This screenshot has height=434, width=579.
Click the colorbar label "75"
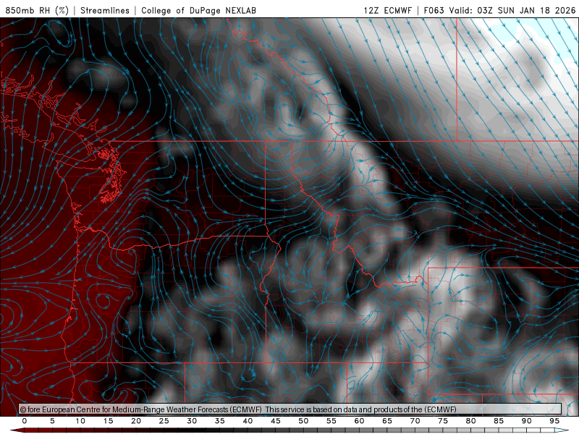(443, 421)
